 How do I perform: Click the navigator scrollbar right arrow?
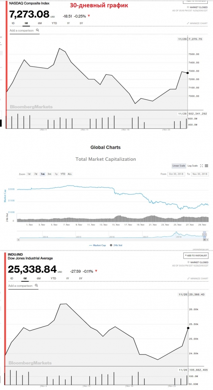(x=208, y=240)
